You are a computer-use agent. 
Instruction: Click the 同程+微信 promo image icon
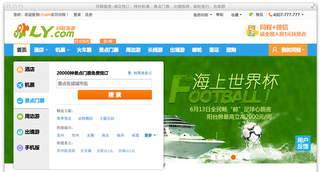point(251,30)
